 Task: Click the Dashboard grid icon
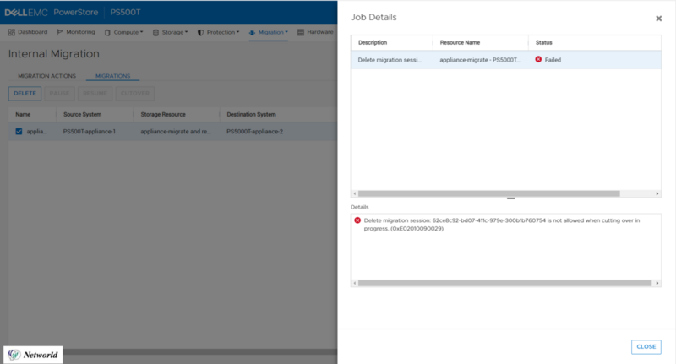[x=12, y=32]
